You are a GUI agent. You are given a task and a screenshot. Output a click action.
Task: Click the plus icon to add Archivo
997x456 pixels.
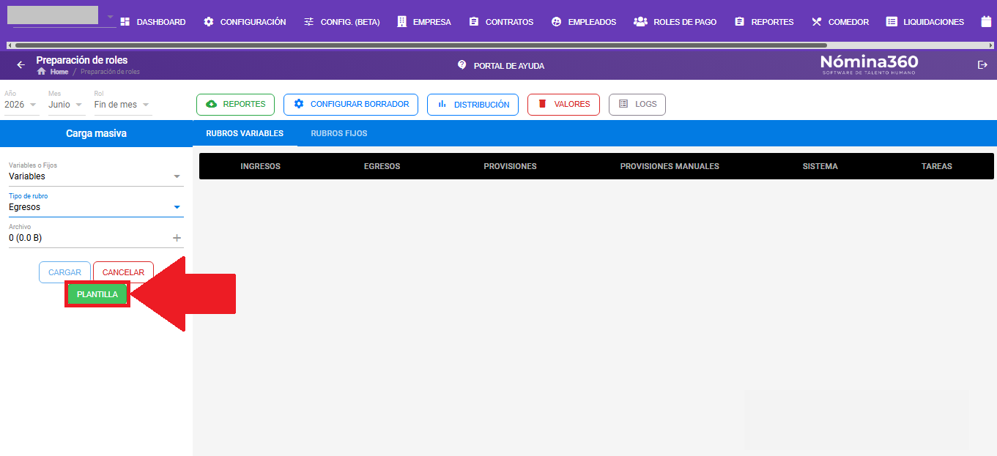point(177,238)
